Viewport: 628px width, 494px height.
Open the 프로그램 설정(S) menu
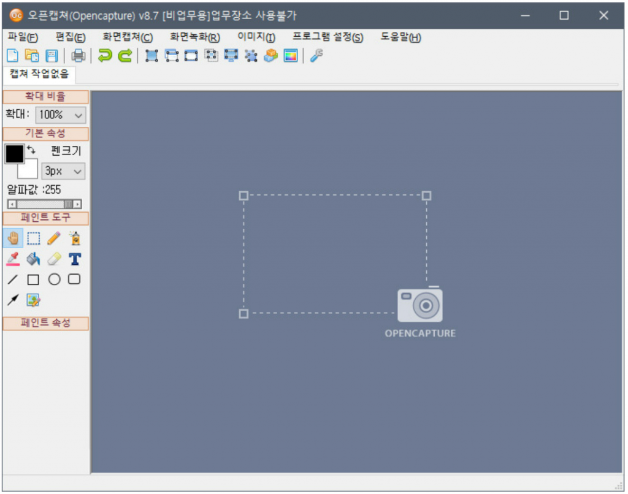click(328, 37)
